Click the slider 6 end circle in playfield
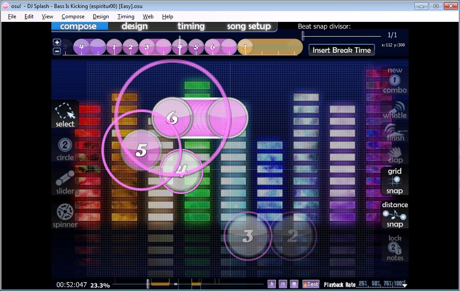The image size is (460, 291). click(228, 118)
